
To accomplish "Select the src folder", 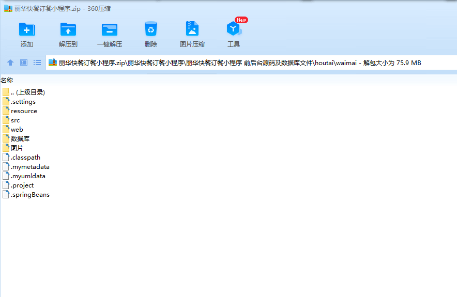I will point(11,120).
